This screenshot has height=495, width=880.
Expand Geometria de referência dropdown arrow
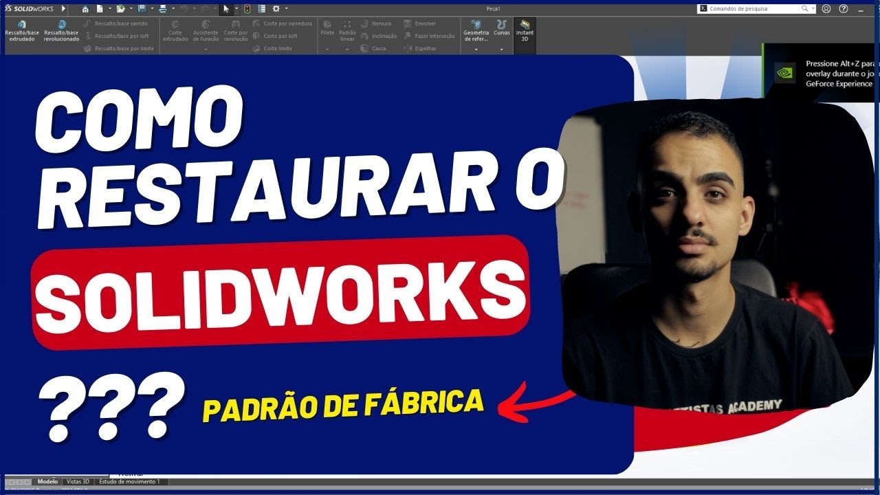(x=476, y=49)
